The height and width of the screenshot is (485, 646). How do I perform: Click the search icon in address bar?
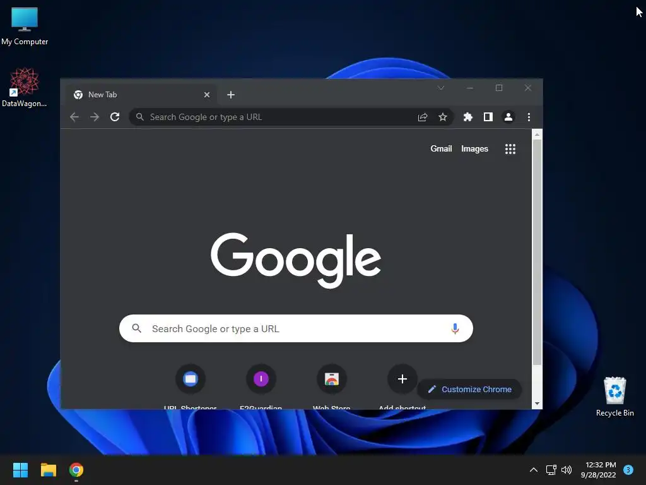tap(140, 117)
